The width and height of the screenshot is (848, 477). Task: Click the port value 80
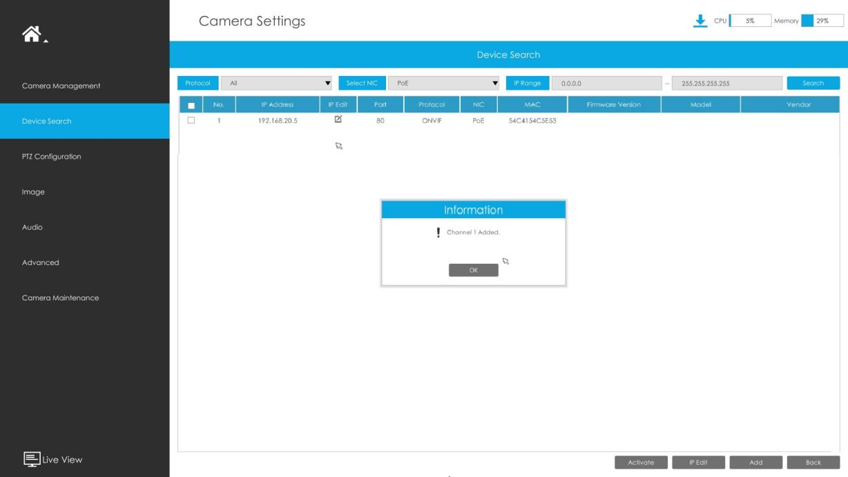pos(380,119)
